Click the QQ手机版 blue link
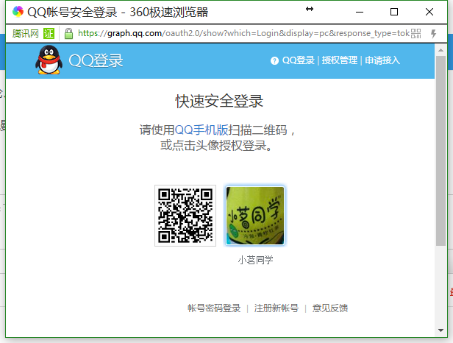453x343 pixels. pyautogui.click(x=201, y=130)
